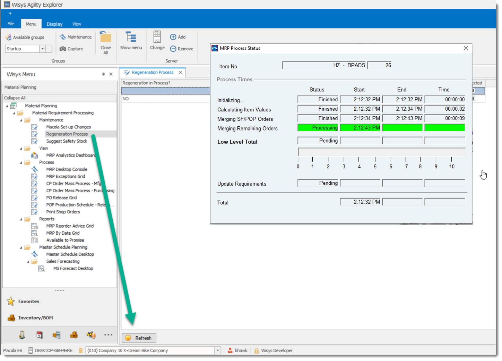
Task: Collapse the Sales Forecasting node
Action: point(28,262)
